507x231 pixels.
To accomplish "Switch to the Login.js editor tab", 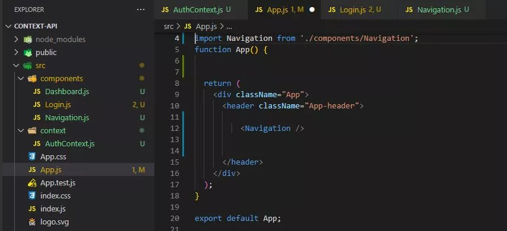I will pyautogui.click(x=360, y=9).
